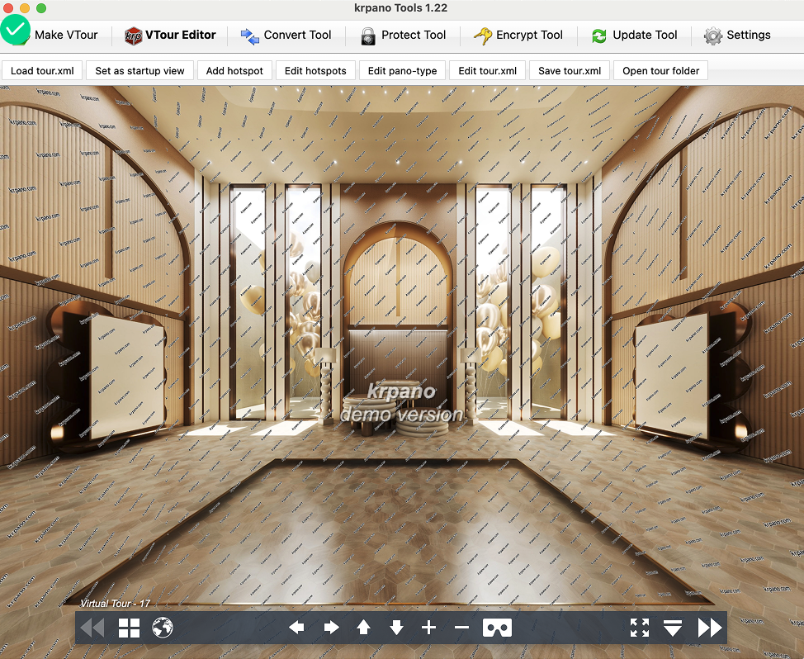804x659 pixels.
Task: Click the green refresh Update Tool icon
Action: tap(599, 36)
